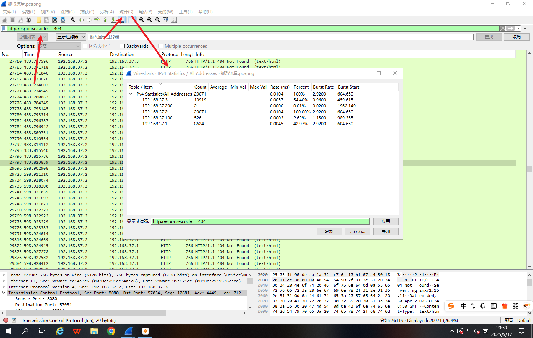Image resolution: width=533 pixels, height=338 pixels.
Task: Sort statistics by Count column header
Action: point(200,87)
